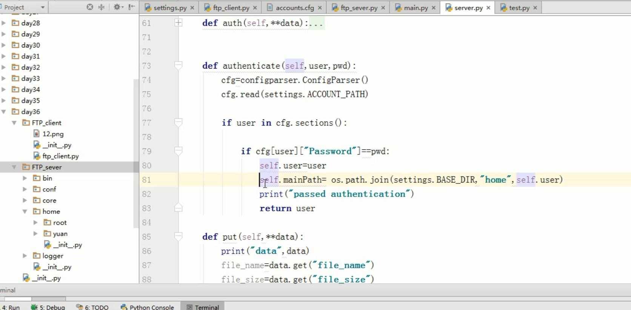
Task: Collapse authenticate method fold at line 73
Action: 179,66
